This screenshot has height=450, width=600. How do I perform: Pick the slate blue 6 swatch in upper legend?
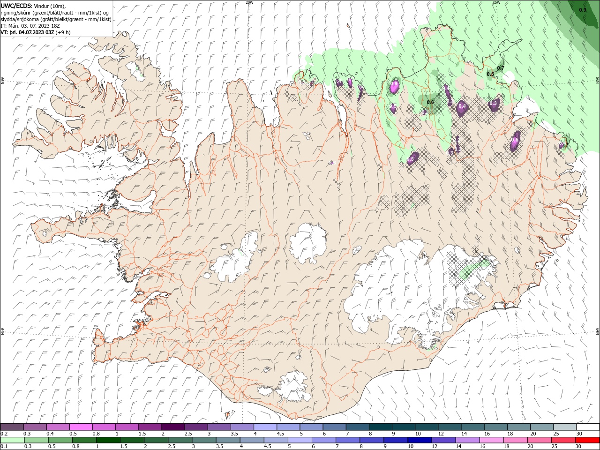(334, 427)
